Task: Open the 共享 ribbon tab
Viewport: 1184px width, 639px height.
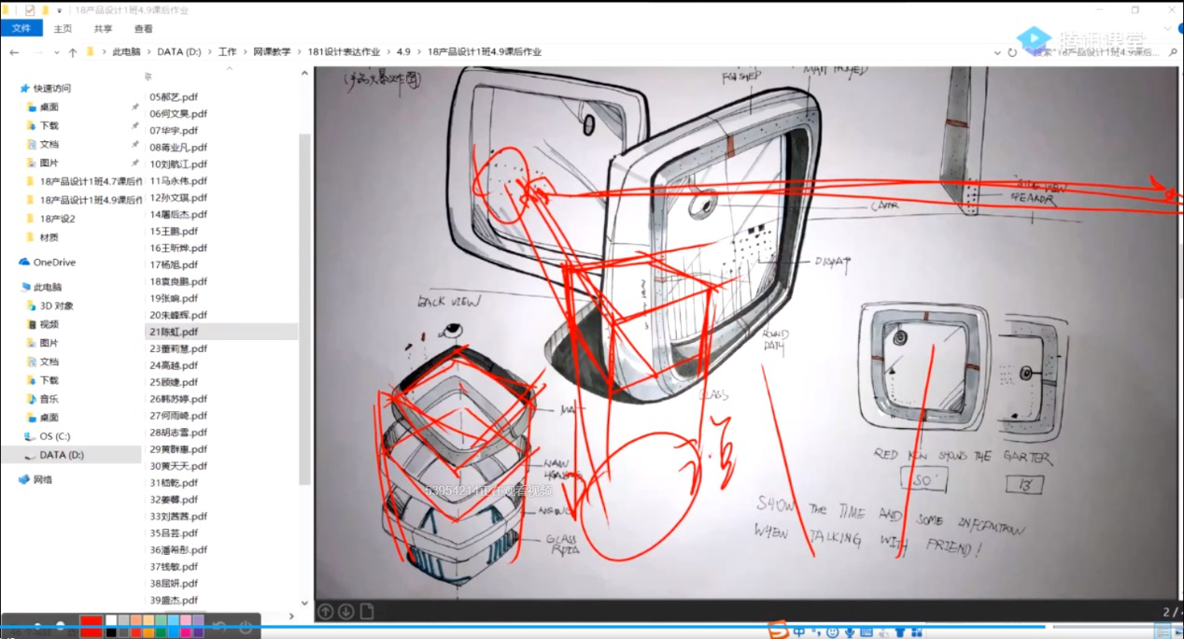Action: point(103,29)
